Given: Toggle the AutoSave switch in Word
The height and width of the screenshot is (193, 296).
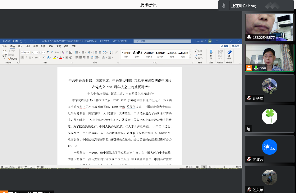Looking at the screenshot, I should pos(14,41).
